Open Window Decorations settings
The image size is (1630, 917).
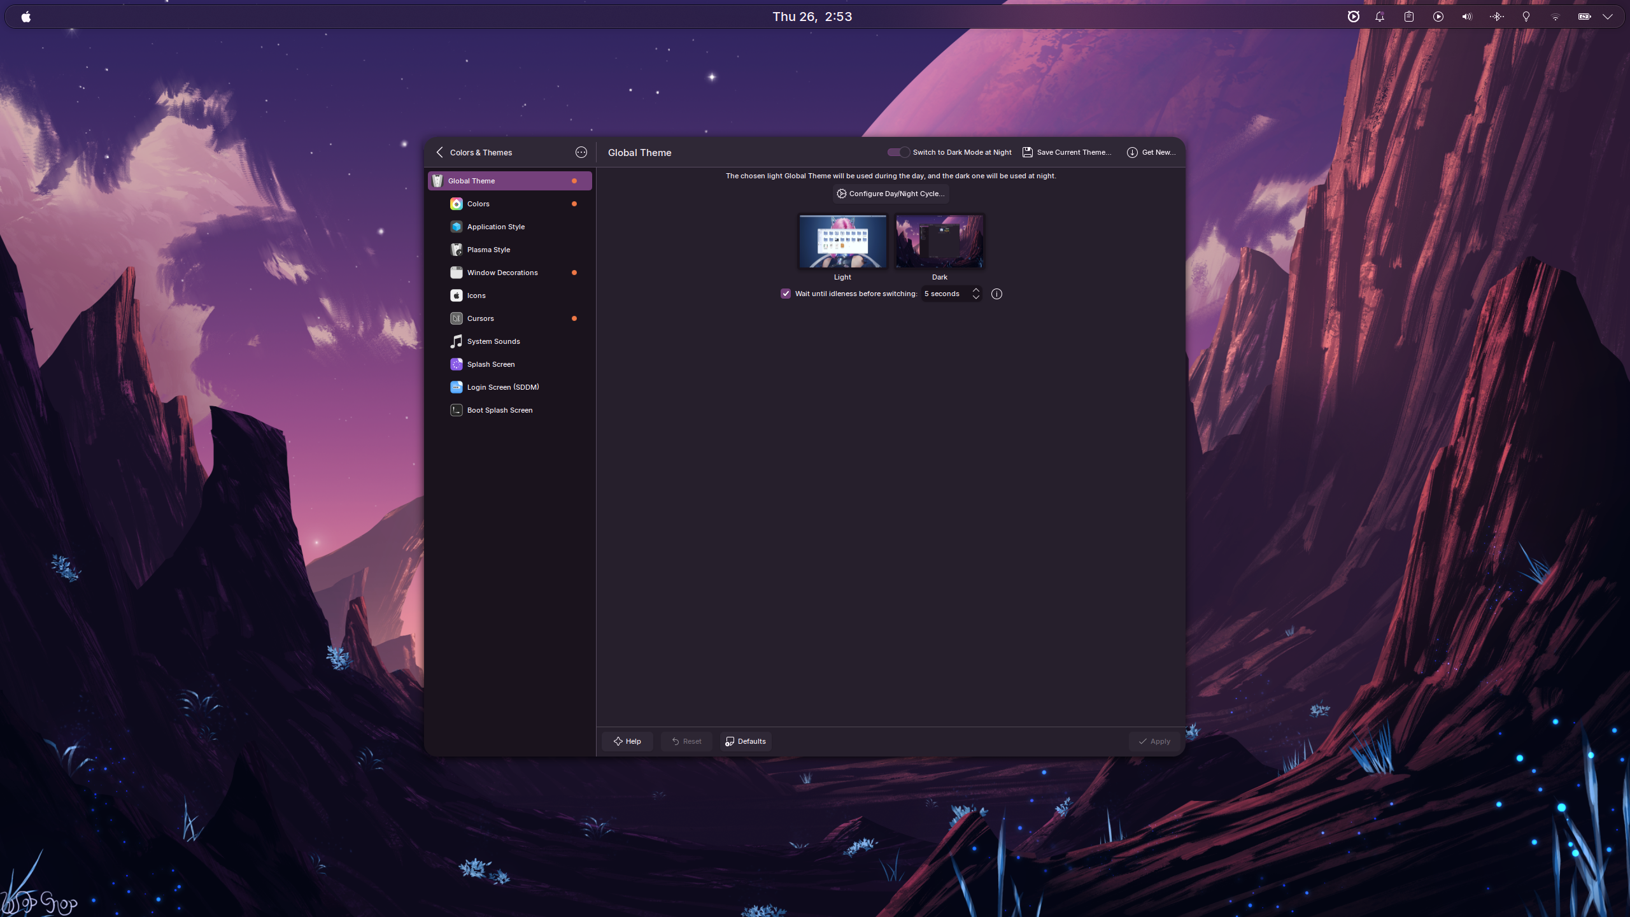[x=502, y=272]
